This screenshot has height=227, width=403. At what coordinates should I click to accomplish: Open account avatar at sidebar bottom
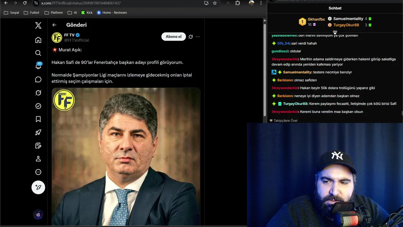click(x=38, y=215)
